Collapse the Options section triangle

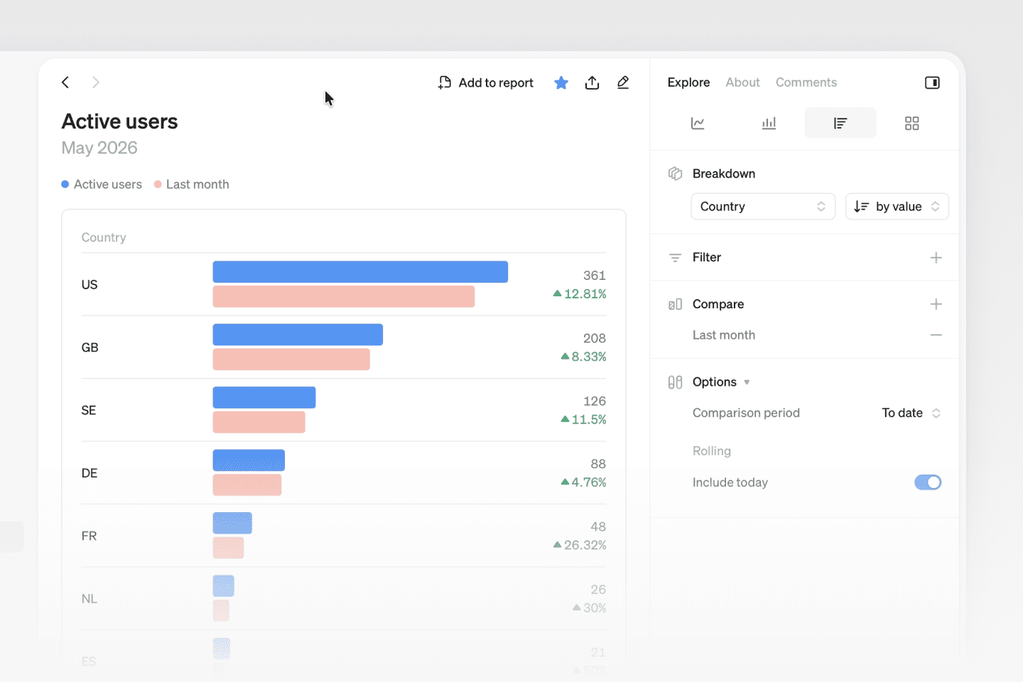pyautogui.click(x=747, y=382)
